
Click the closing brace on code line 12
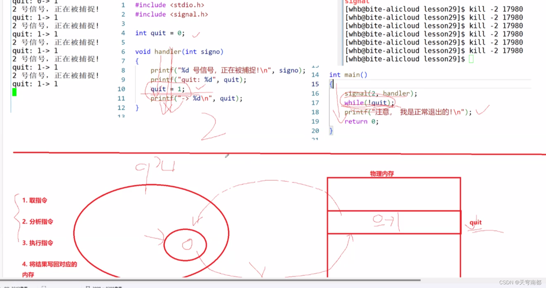tap(137, 108)
